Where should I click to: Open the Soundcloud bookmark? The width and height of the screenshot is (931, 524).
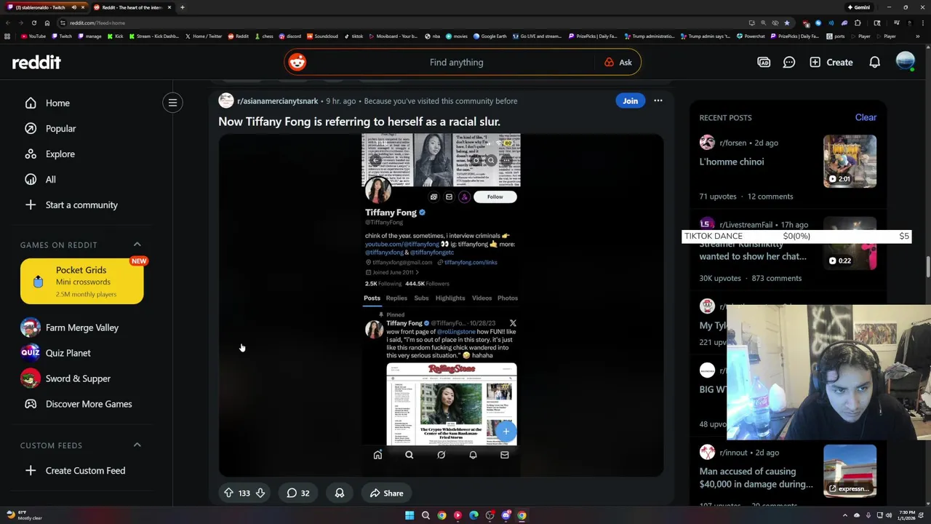(x=322, y=36)
